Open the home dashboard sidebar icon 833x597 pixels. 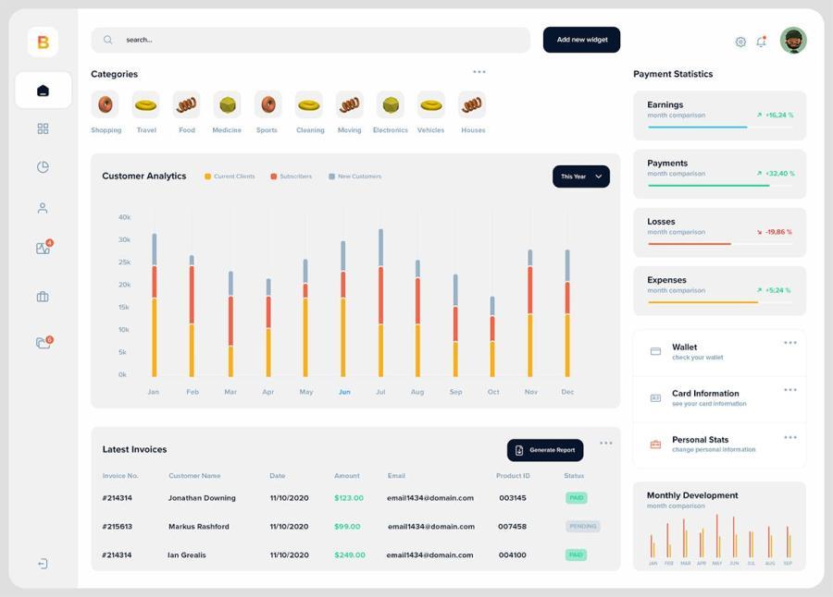[x=43, y=91]
